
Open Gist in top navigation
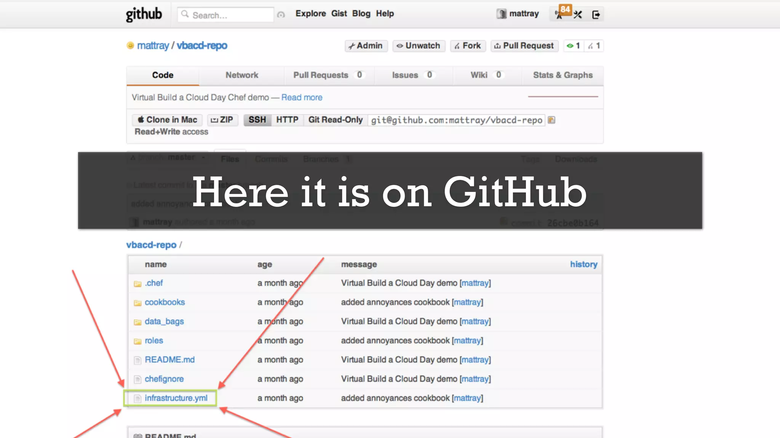[x=339, y=14]
